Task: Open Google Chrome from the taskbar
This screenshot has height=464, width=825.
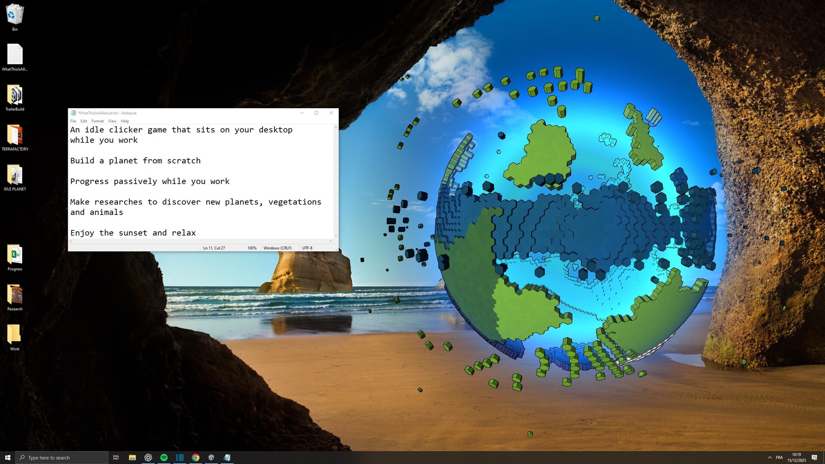Action: tap(196, 458)
